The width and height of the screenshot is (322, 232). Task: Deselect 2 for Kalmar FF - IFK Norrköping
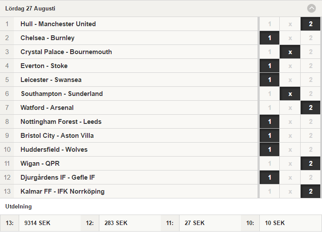coord(311,191)
